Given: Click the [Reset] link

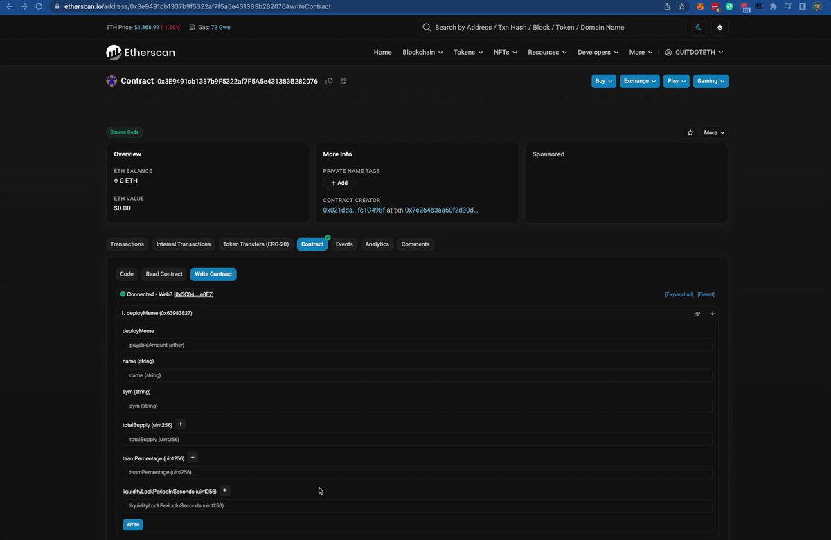Looking at the screenshot, I should [x=706, y=294].
